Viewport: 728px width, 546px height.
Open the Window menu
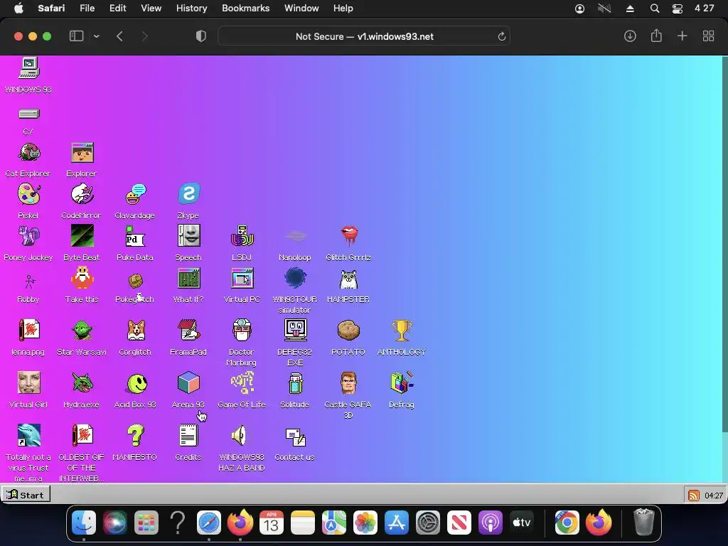[x=301, y=9]
